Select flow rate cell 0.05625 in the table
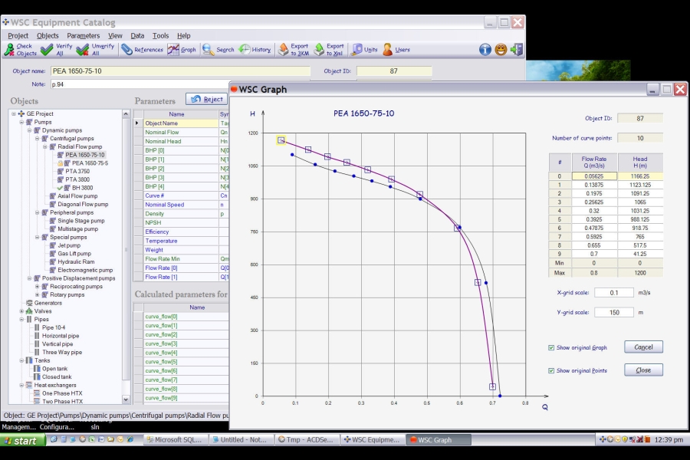 click(x=594, y=176)
